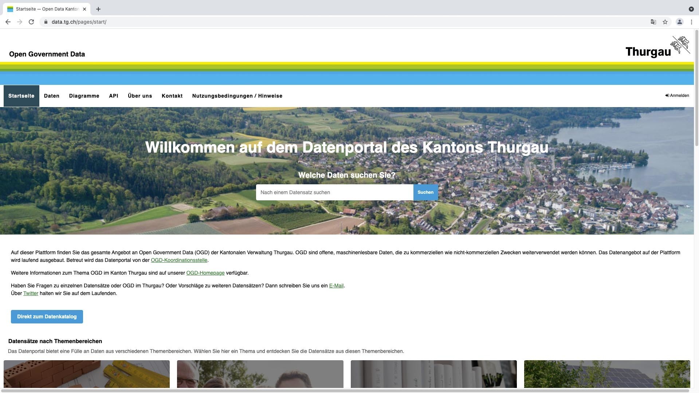
Task: Open the tab search dropdown arrow
Action: coord(691,9)
